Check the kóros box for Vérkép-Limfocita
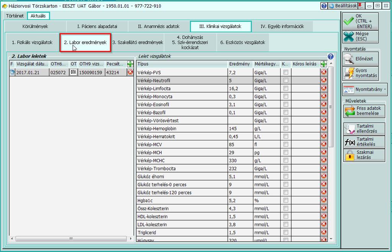The height and width of the screenshot is (252, 392). coord(286,89)
